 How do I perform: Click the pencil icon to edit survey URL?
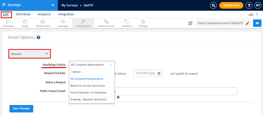247,23
